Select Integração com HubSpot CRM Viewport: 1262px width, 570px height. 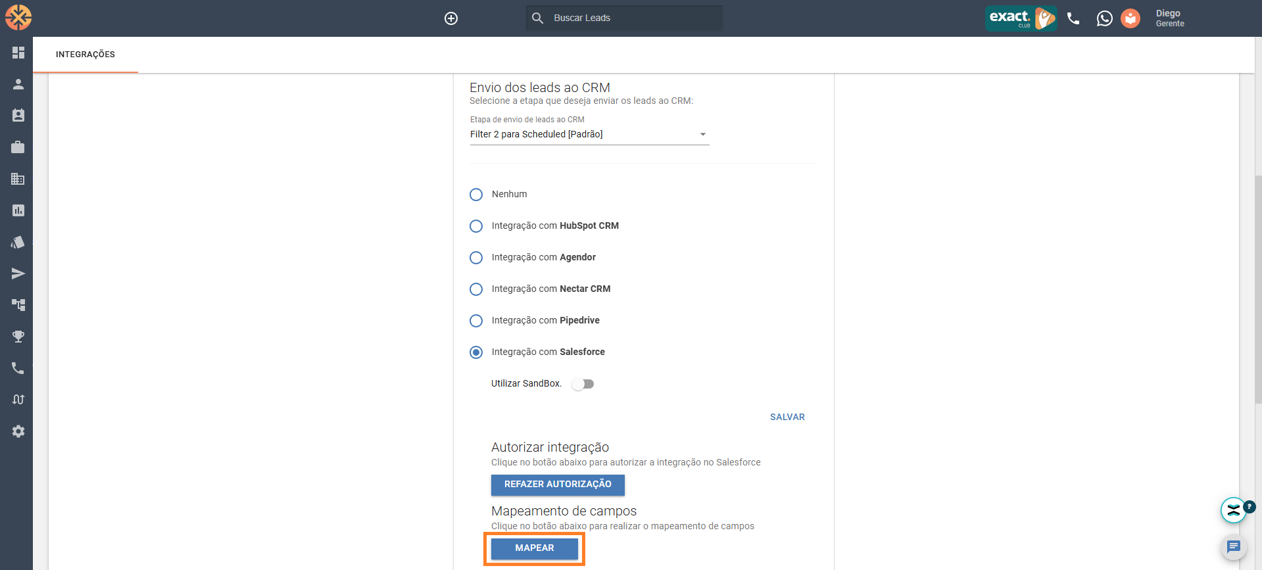[x=476, y=226]
